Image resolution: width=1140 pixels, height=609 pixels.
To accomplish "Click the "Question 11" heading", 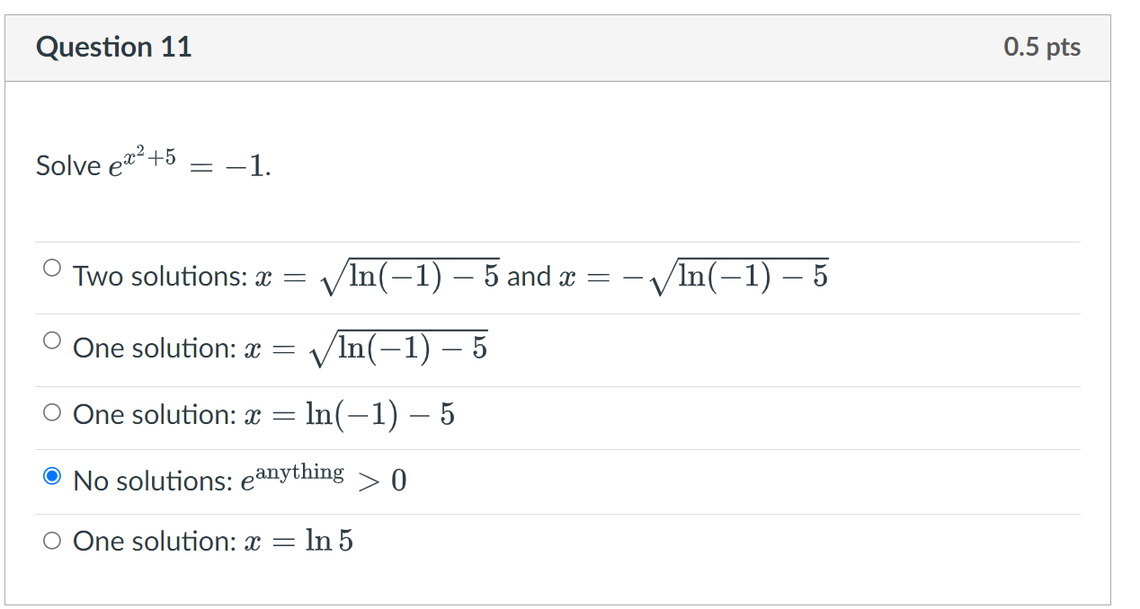I will [x=113, y=47].
